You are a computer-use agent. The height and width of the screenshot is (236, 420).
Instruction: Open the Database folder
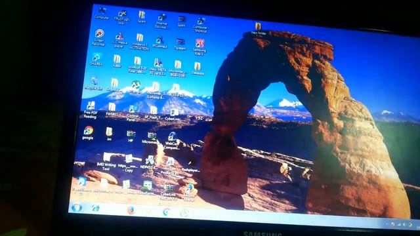(198, 68)
